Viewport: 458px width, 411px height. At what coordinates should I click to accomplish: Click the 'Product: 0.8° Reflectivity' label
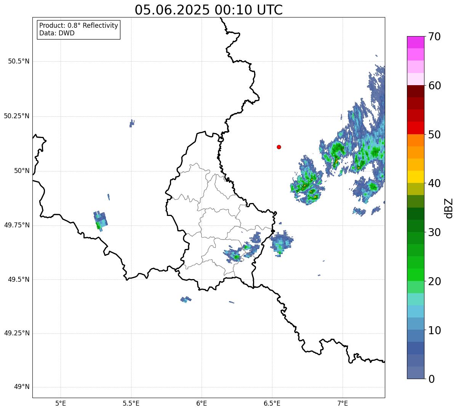(79, 25)
